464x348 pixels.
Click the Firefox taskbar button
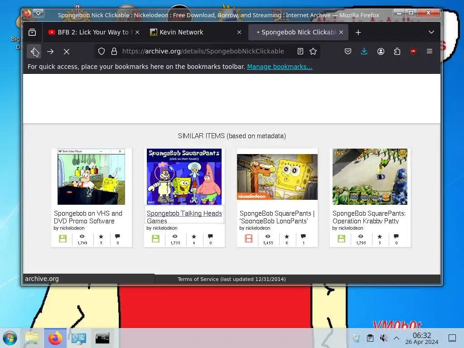click(x=55, y=338)
